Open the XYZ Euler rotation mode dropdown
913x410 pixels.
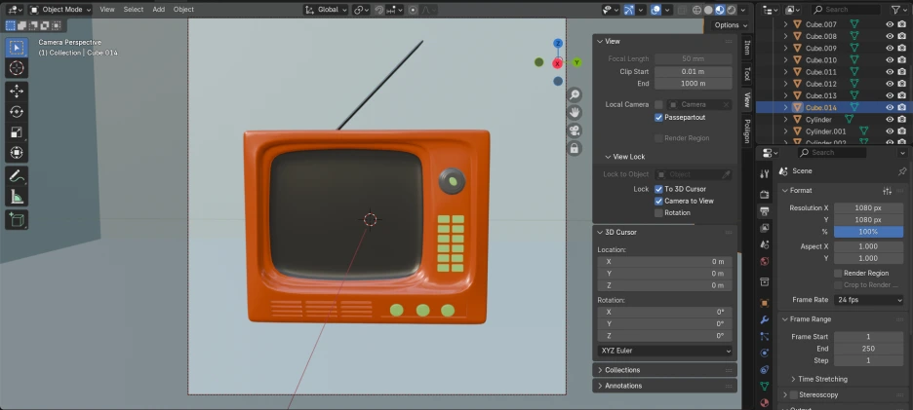664,351
